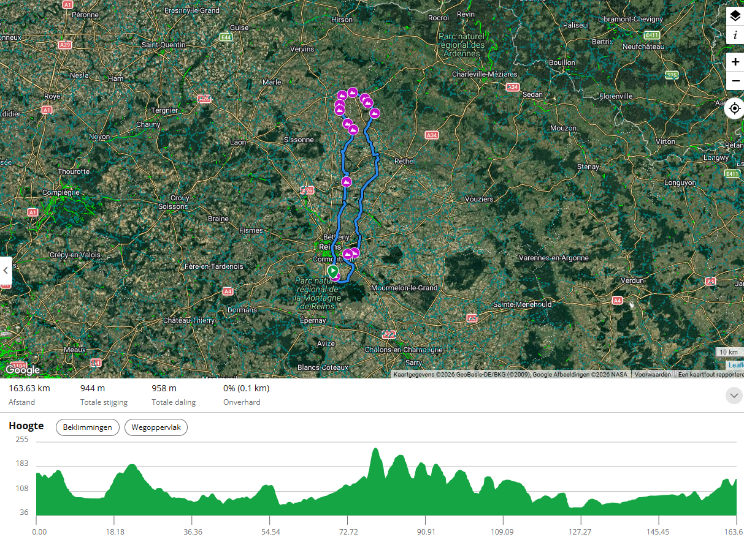Screen dimensions: 744x537
Task: Collapse the elevation panel with the chevron
Action: (734, 396)
